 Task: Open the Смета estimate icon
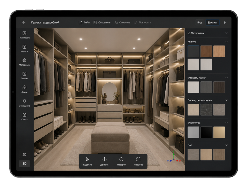click(24, 117)
